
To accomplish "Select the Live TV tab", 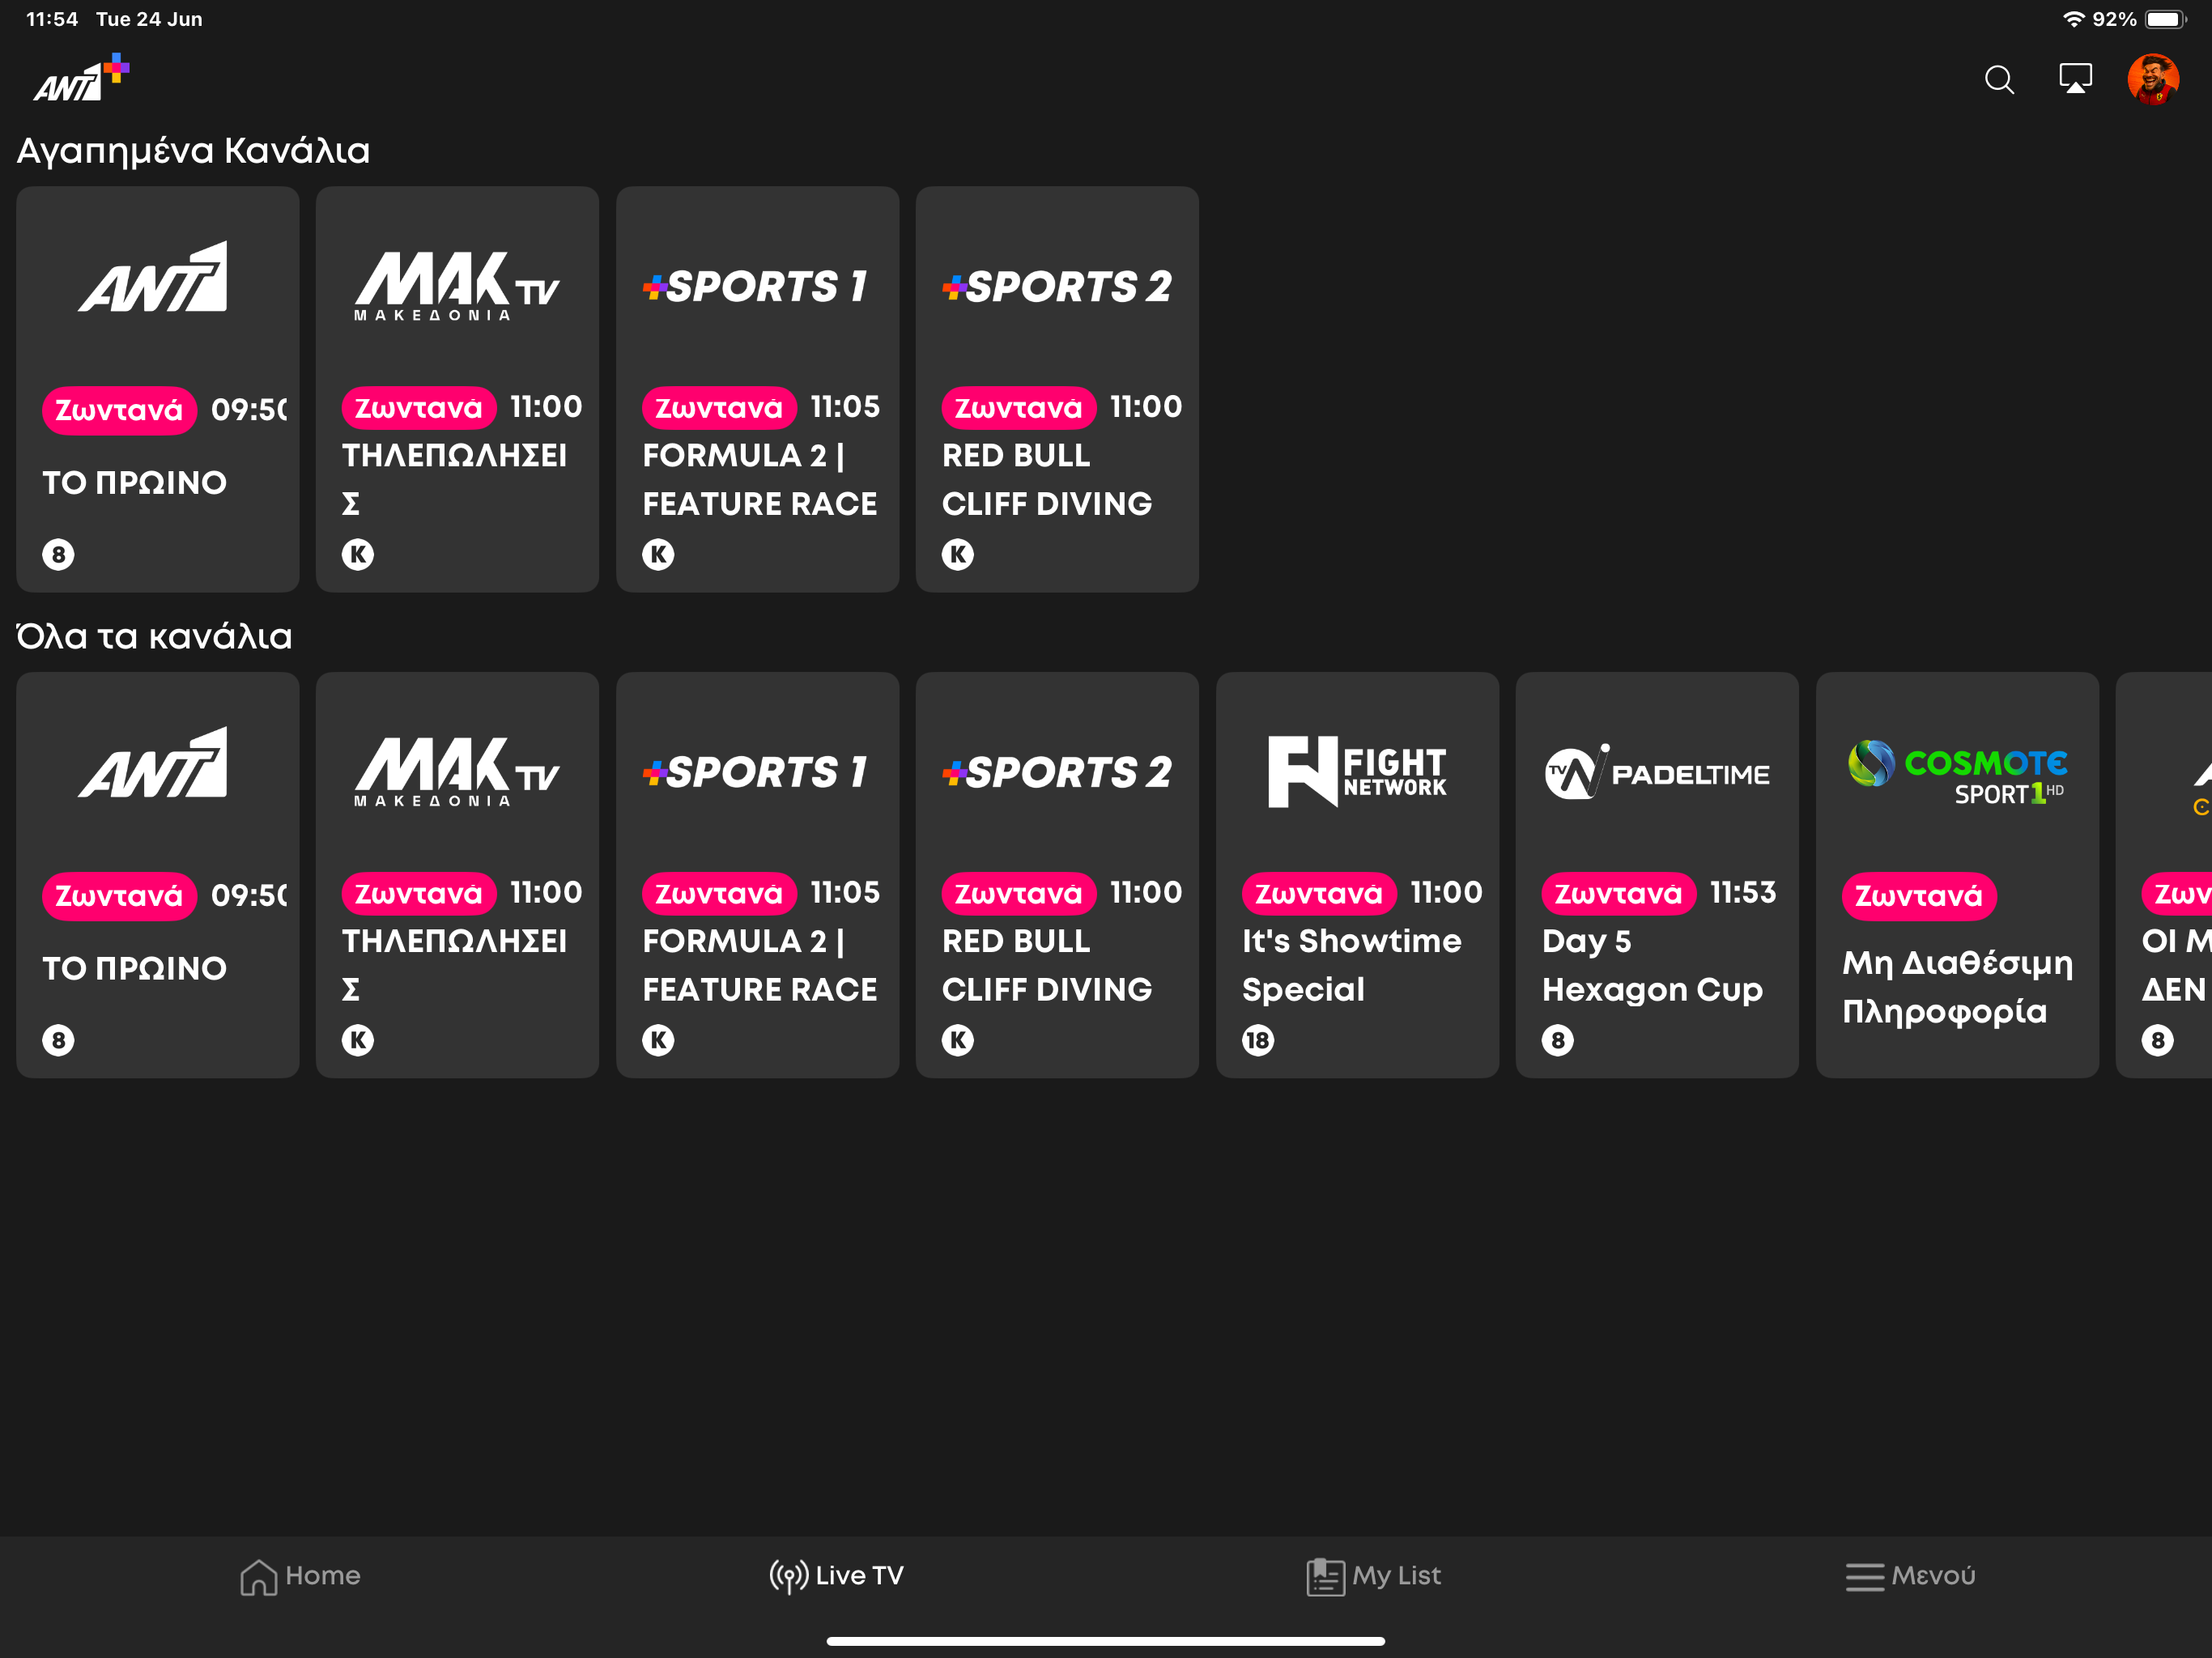I will [836, 1576].
